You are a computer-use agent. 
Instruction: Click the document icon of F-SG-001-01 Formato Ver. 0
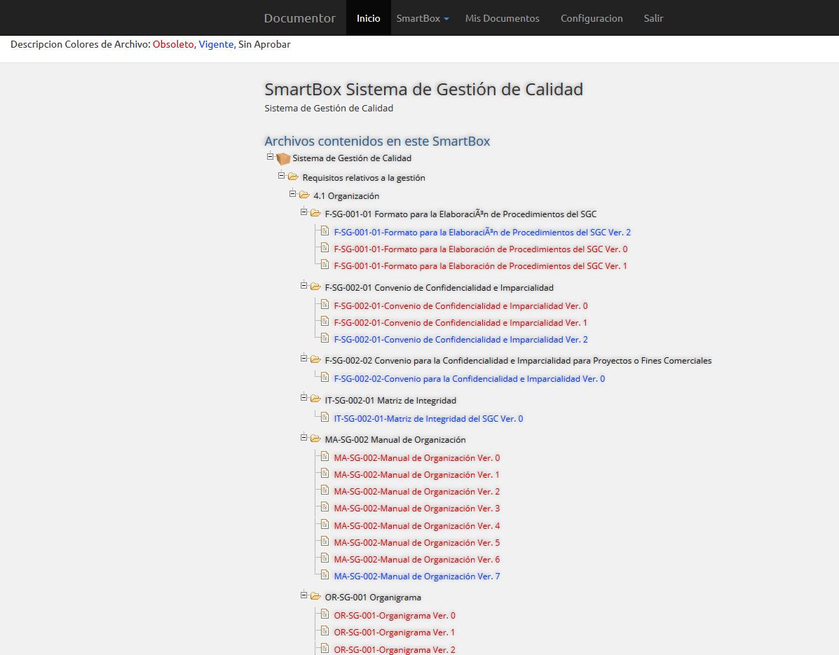(325, 247)
